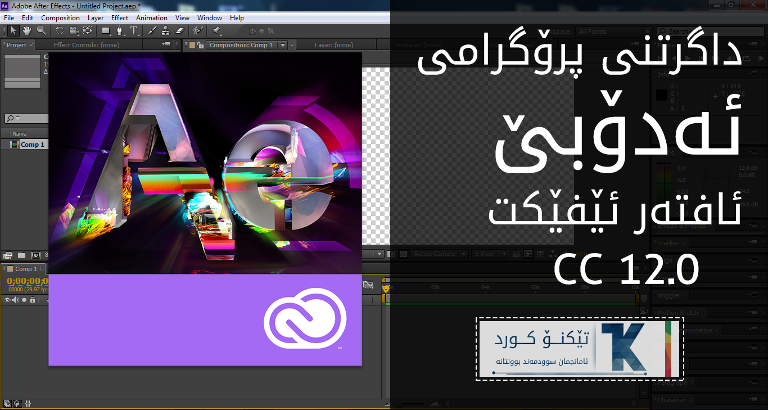
Task: Click the Name column header
Action: pyautogui.click(x=20, y=134)
